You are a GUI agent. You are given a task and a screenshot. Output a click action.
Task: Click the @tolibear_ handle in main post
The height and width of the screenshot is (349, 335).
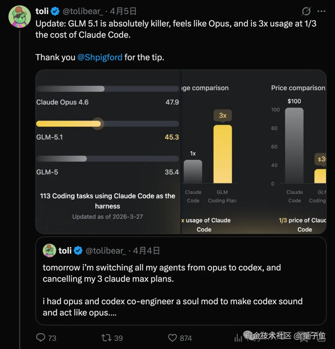83,11
